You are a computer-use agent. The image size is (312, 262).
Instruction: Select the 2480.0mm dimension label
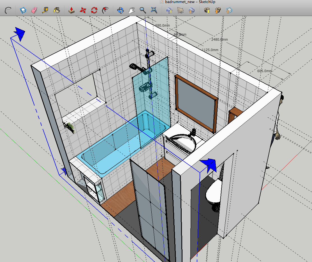(x=219, y=40)
